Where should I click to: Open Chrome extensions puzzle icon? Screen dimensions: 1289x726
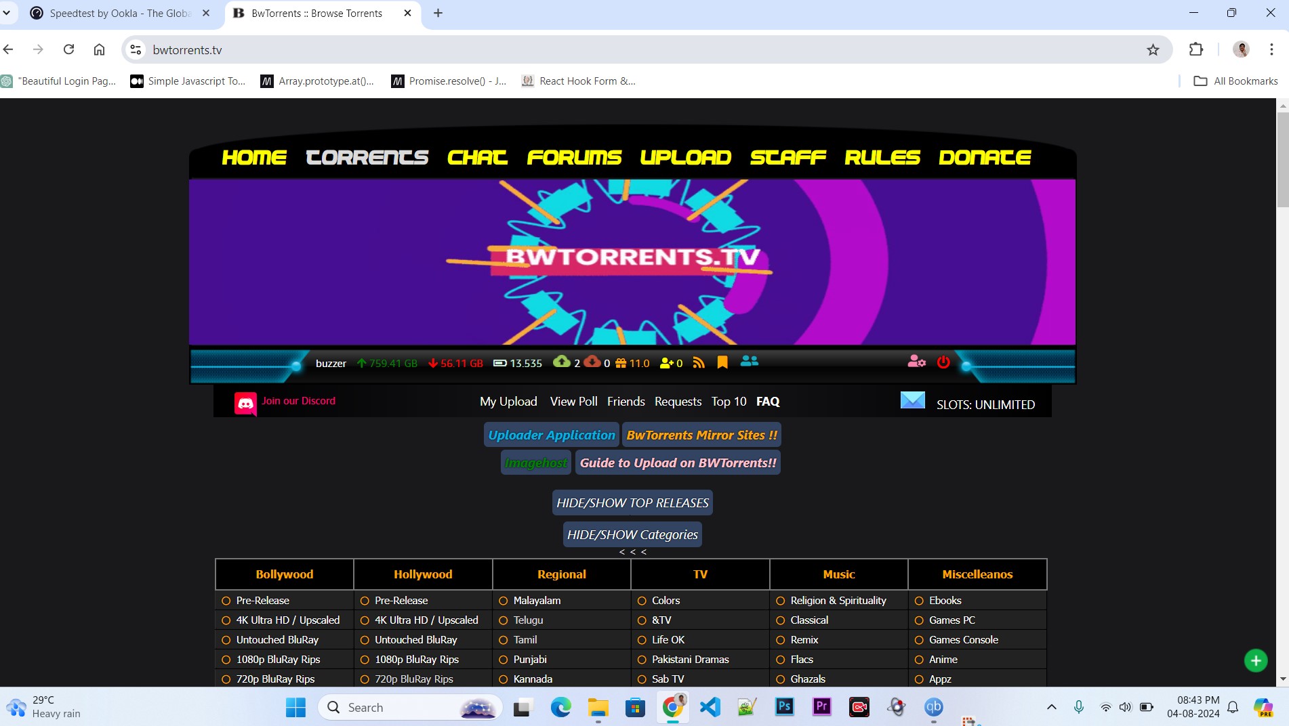[x=1196, y=49]
